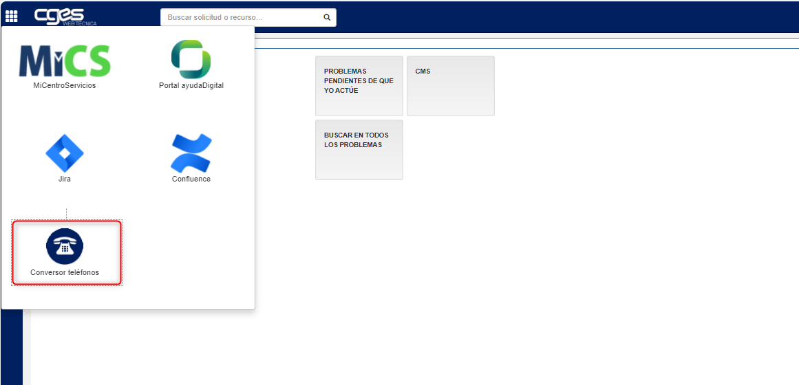This screenshot has height=385, width=799.
Task: Open the Conversor teléfonos phone icon
Action: pyautogui.click(x=65, y=246)
